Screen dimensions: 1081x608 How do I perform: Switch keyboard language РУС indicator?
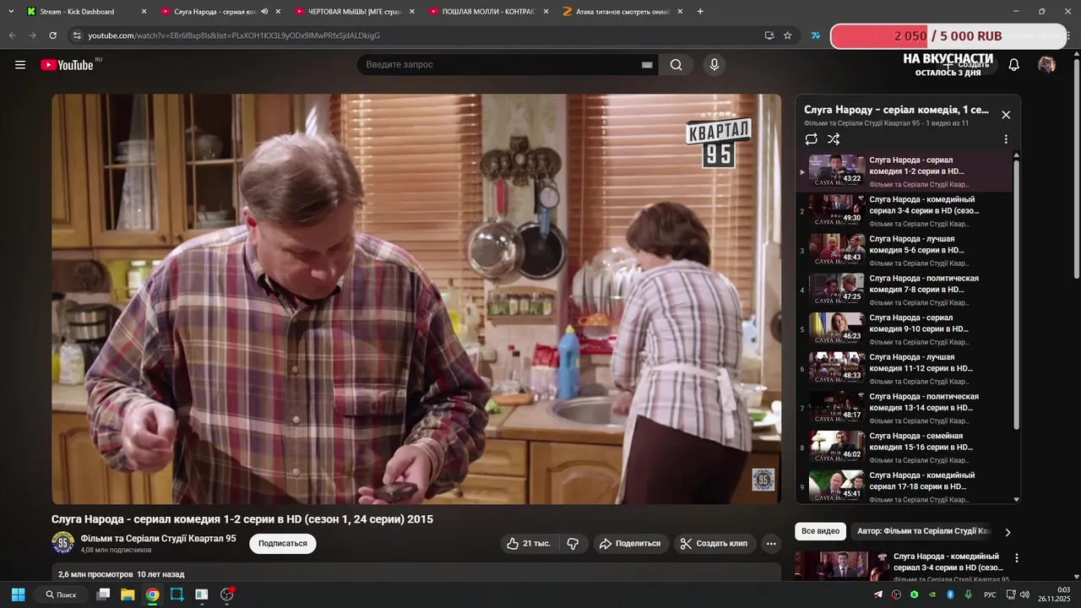(990, 595)
